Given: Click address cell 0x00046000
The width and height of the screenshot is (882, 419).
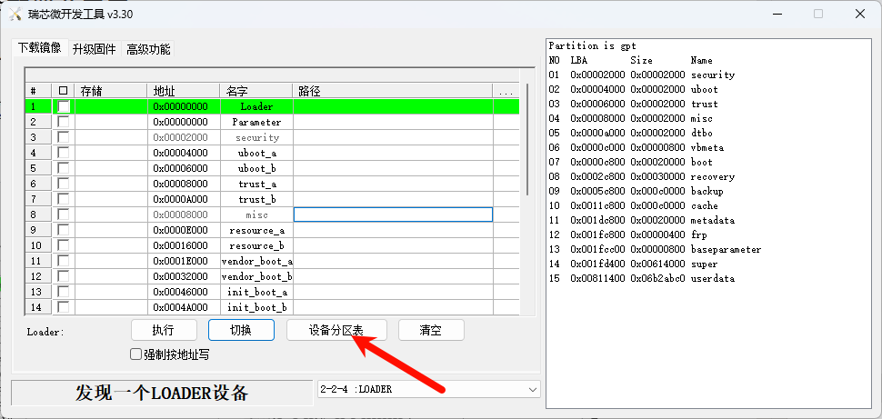Looking at the screenshot, I should (184, 292).
